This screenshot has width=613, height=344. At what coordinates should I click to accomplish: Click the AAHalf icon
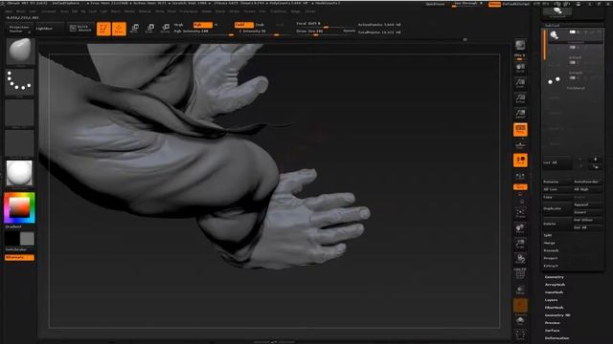point(520,114)
